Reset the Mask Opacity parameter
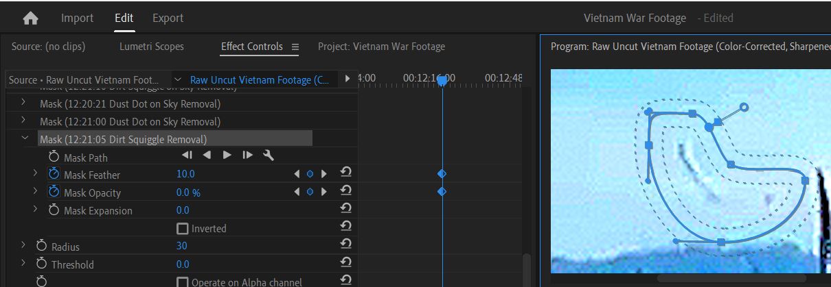 tap(346, 190)
